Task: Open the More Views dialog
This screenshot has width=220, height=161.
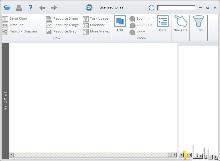Action: (97, 31)
